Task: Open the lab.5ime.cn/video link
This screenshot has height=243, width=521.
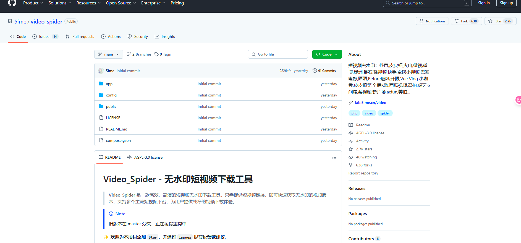Action: point(370,103)
